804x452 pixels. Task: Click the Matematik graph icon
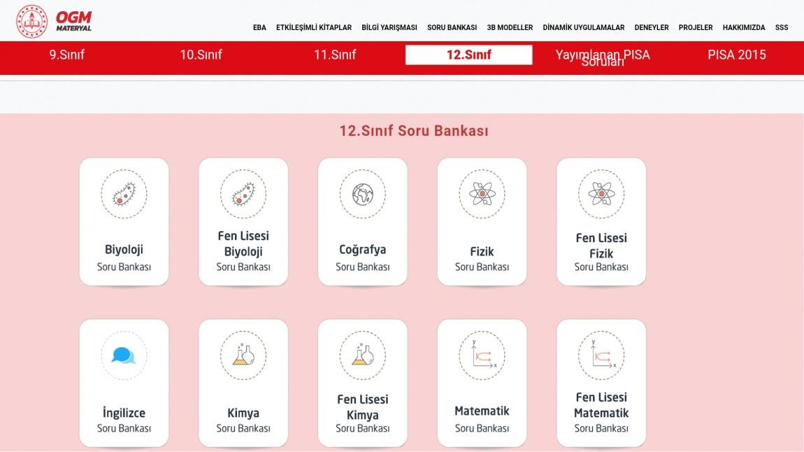(482, 355)
